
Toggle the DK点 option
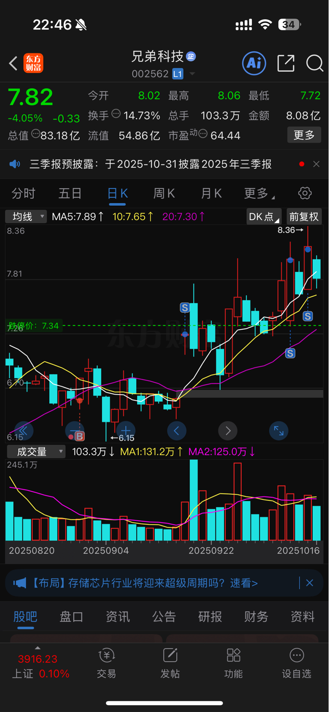(264, 217)
